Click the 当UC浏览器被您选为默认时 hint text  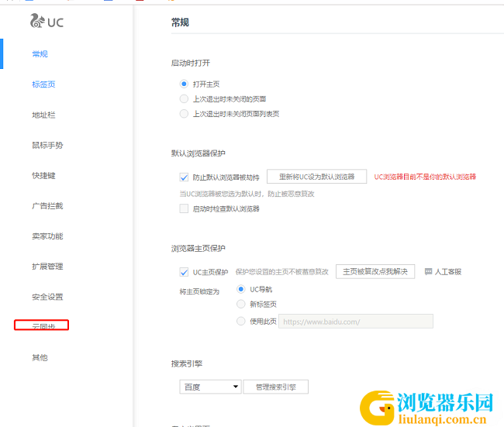(x=247, y=194)
